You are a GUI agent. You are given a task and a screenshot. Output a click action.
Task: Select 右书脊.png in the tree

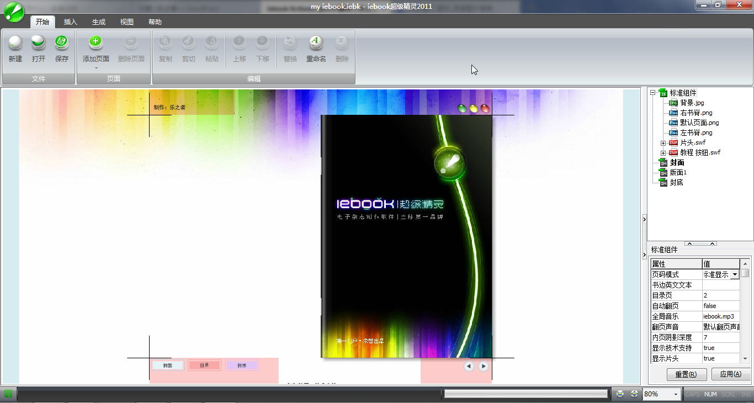pyautogui.click(x=696, y=113)
